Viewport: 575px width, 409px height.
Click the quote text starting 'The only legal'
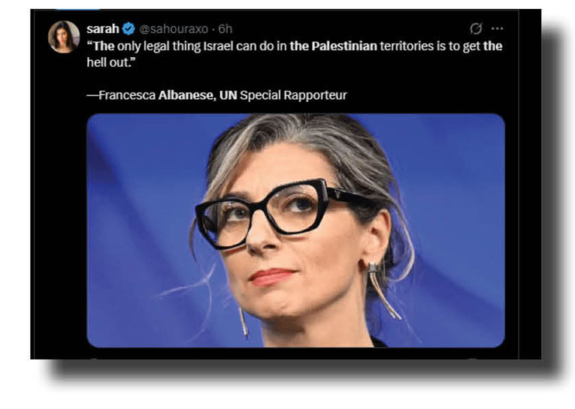294,54
